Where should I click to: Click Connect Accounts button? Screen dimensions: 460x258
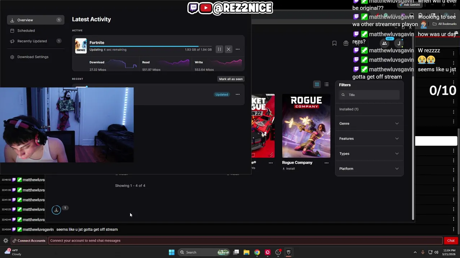click(x=29, y=241)
